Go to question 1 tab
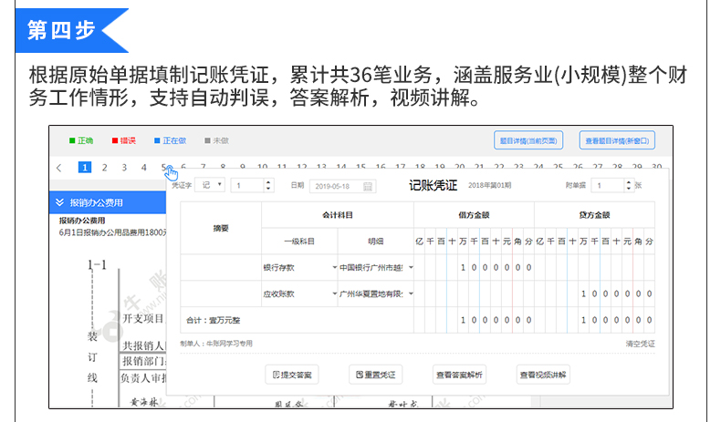The width and height of the screenshot is (721, 422). pos(84,168)
